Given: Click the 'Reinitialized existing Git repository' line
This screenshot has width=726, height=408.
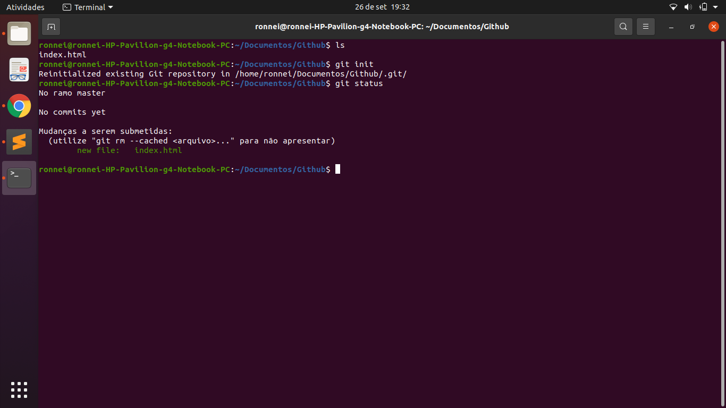Looking at the screenshot, I should 223,74.
